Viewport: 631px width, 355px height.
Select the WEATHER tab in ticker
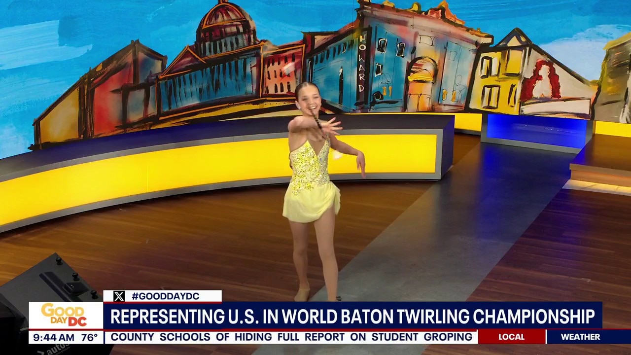(x=581, y=337)
